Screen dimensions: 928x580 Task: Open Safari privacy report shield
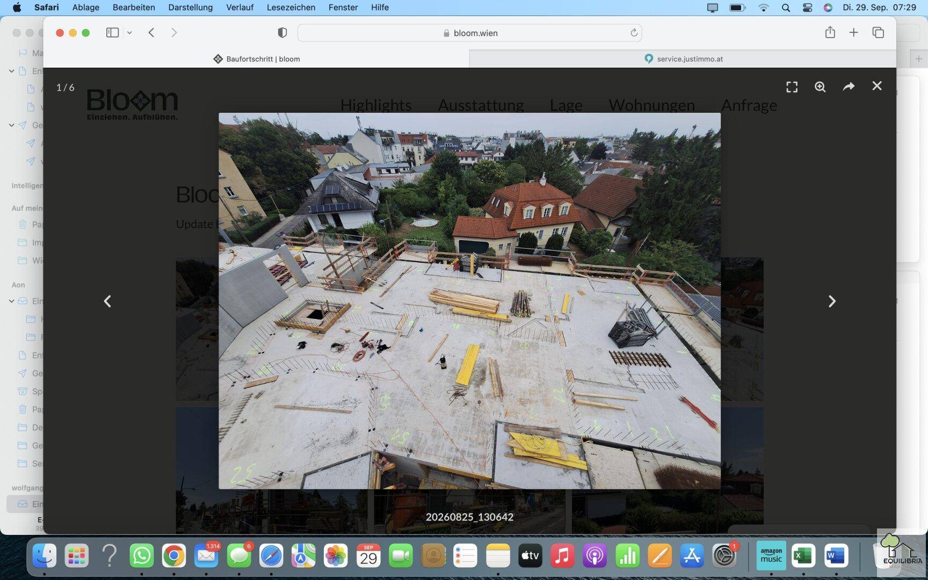point(282,33)
